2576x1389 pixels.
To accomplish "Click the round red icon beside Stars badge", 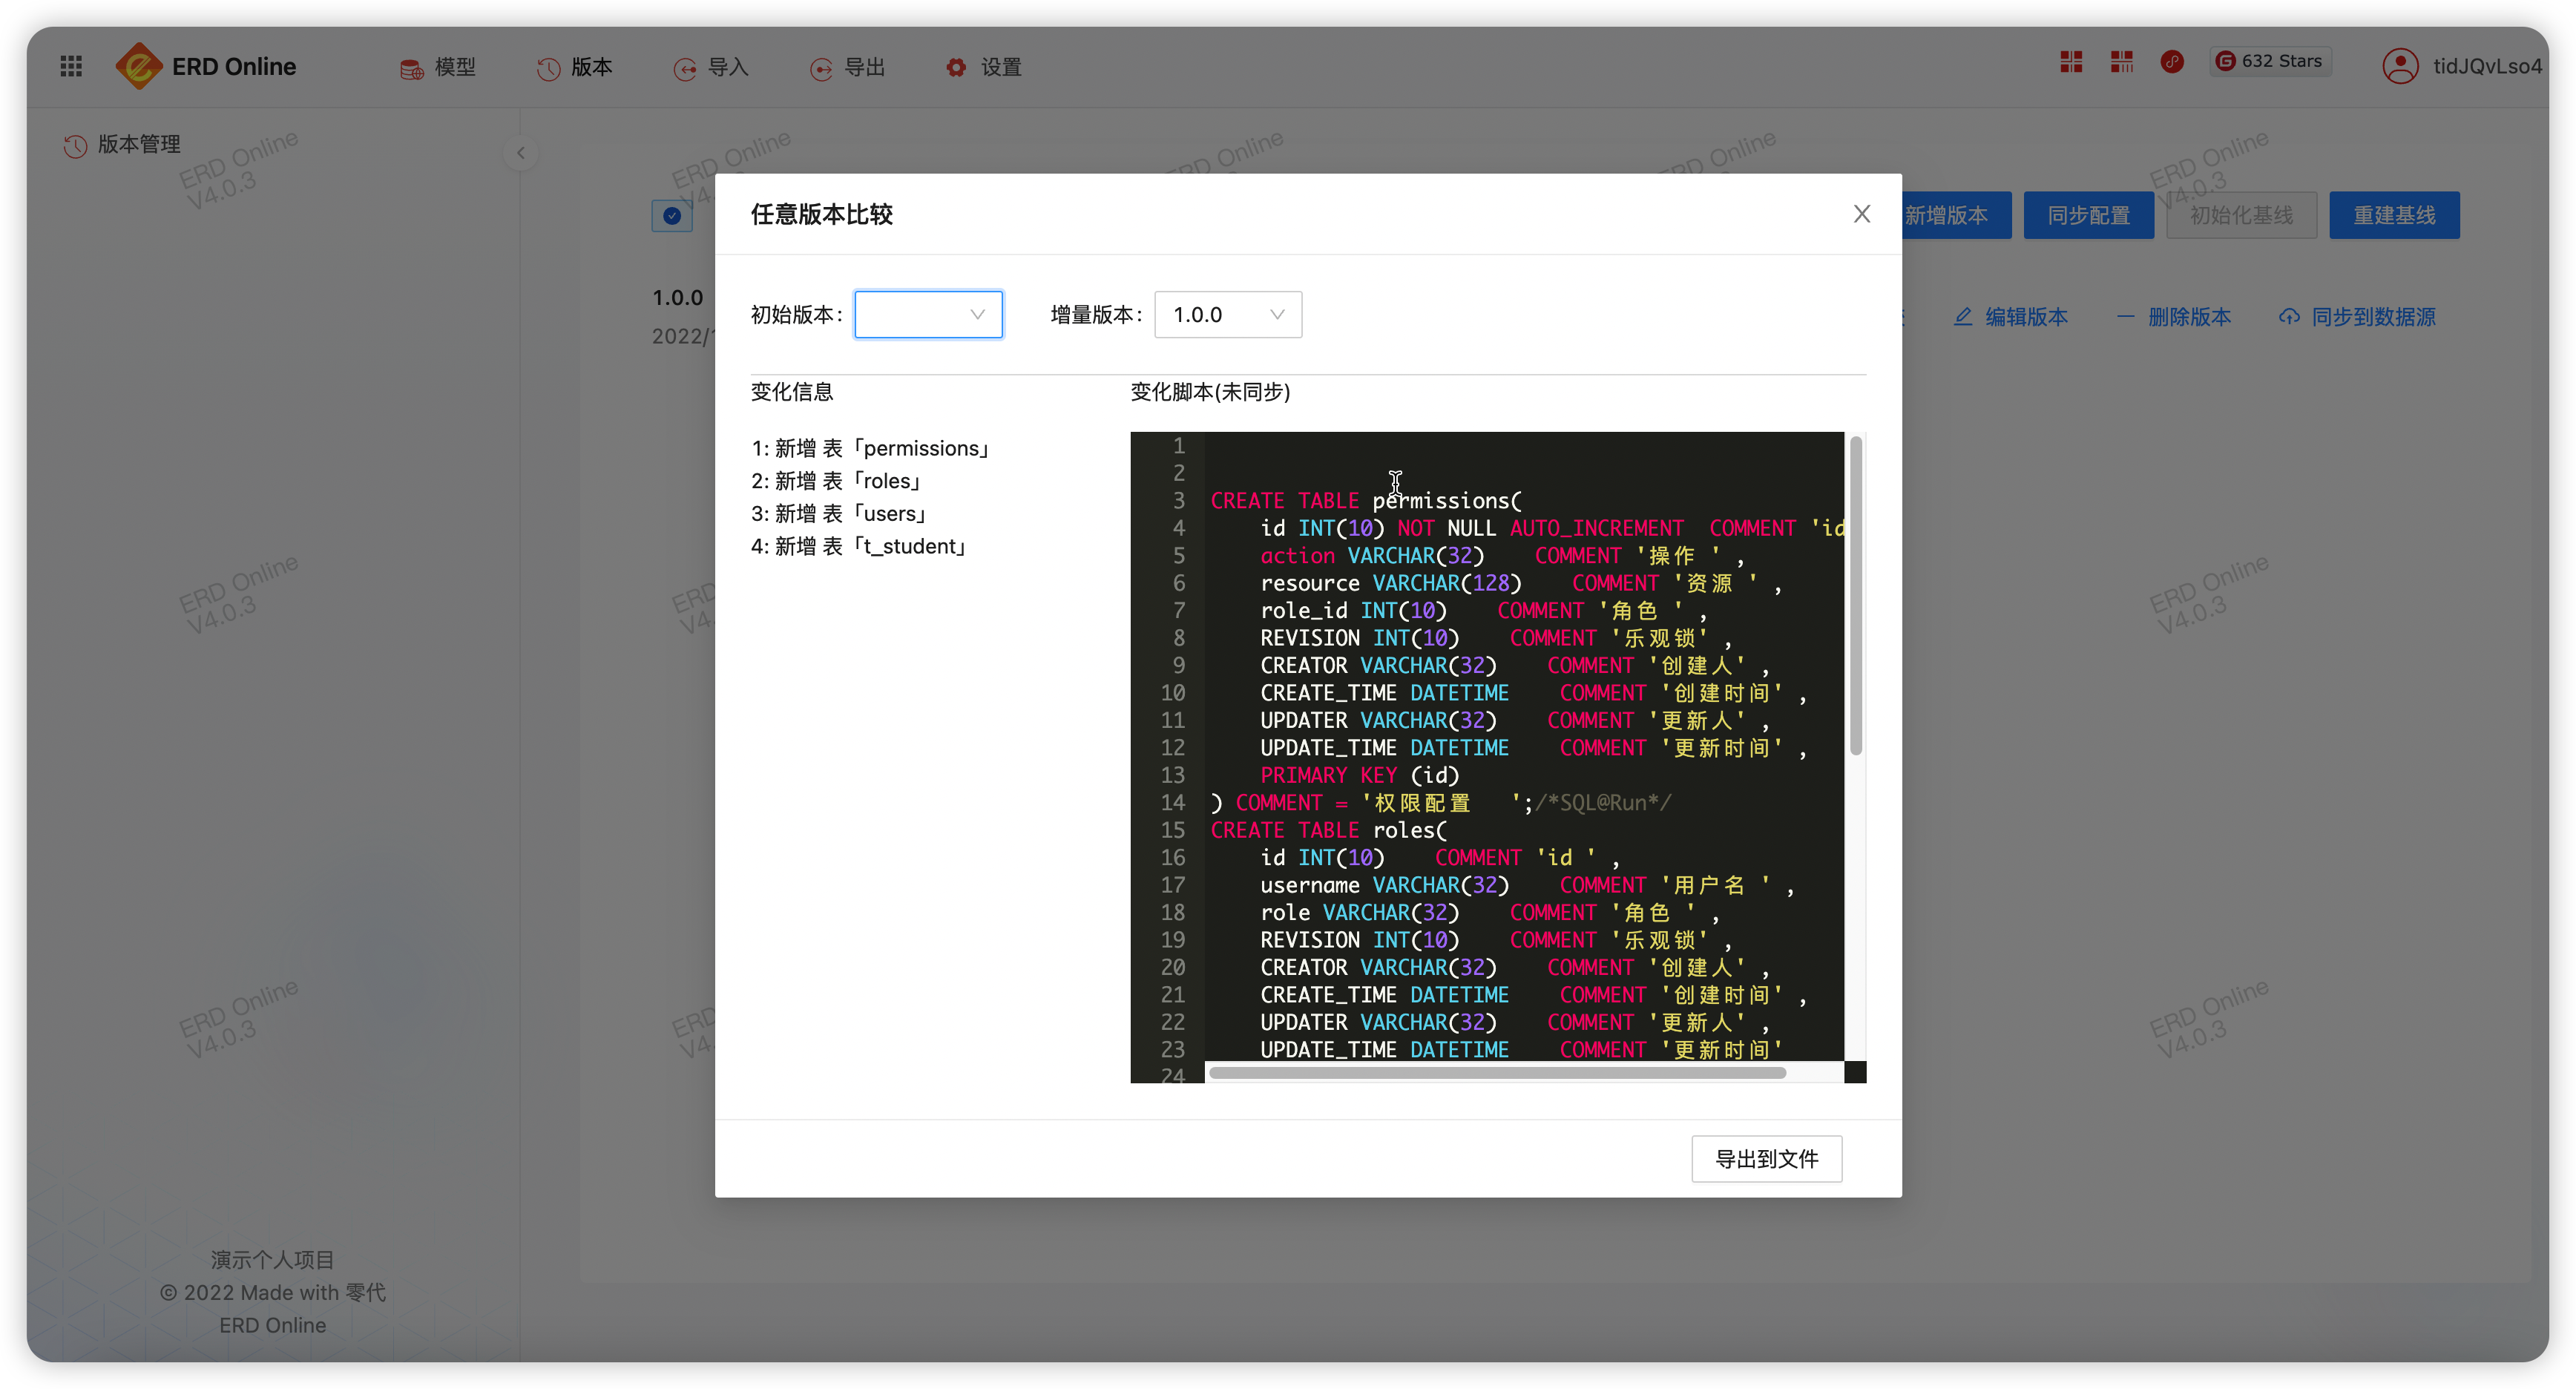I will [x=2172, y=62].
